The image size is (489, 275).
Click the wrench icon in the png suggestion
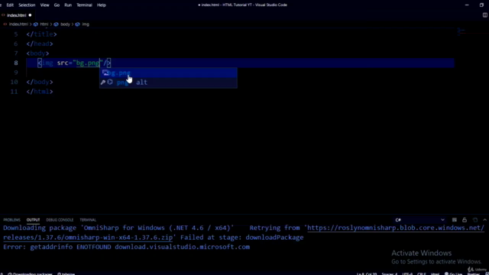pyautogui.click(x=103, y=82)
